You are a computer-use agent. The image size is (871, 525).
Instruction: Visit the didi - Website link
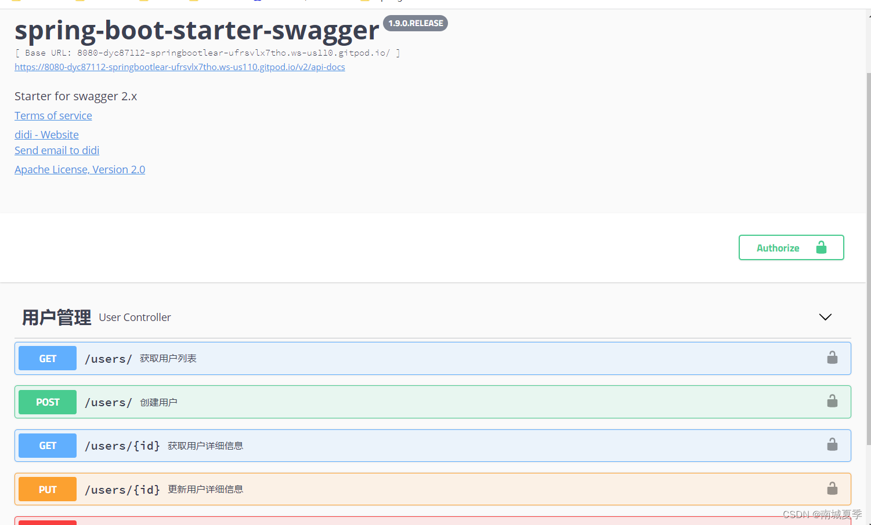[x=46, y=134]
